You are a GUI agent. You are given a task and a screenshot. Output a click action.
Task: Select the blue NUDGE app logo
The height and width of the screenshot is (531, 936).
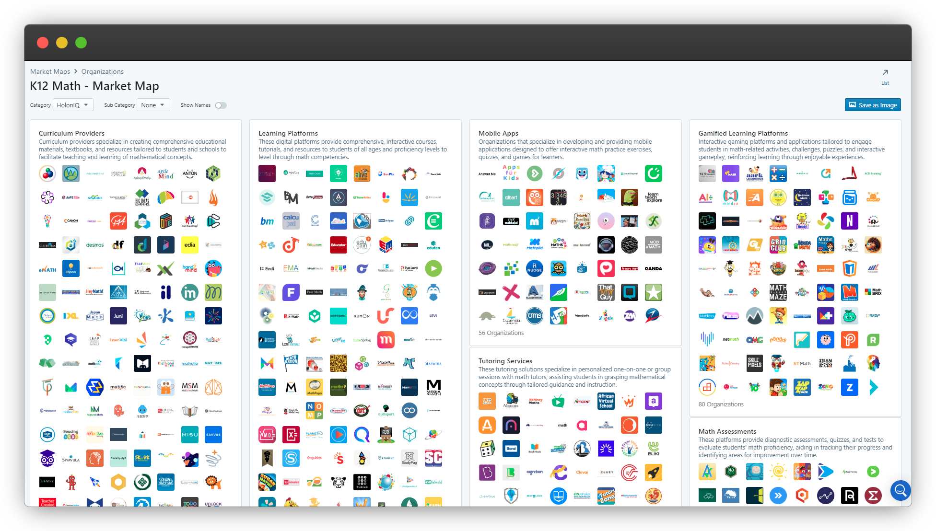point(534,268)
